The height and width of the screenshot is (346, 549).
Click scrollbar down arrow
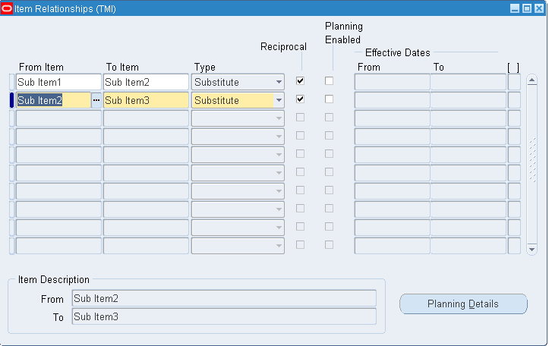[x=532, y=248]
